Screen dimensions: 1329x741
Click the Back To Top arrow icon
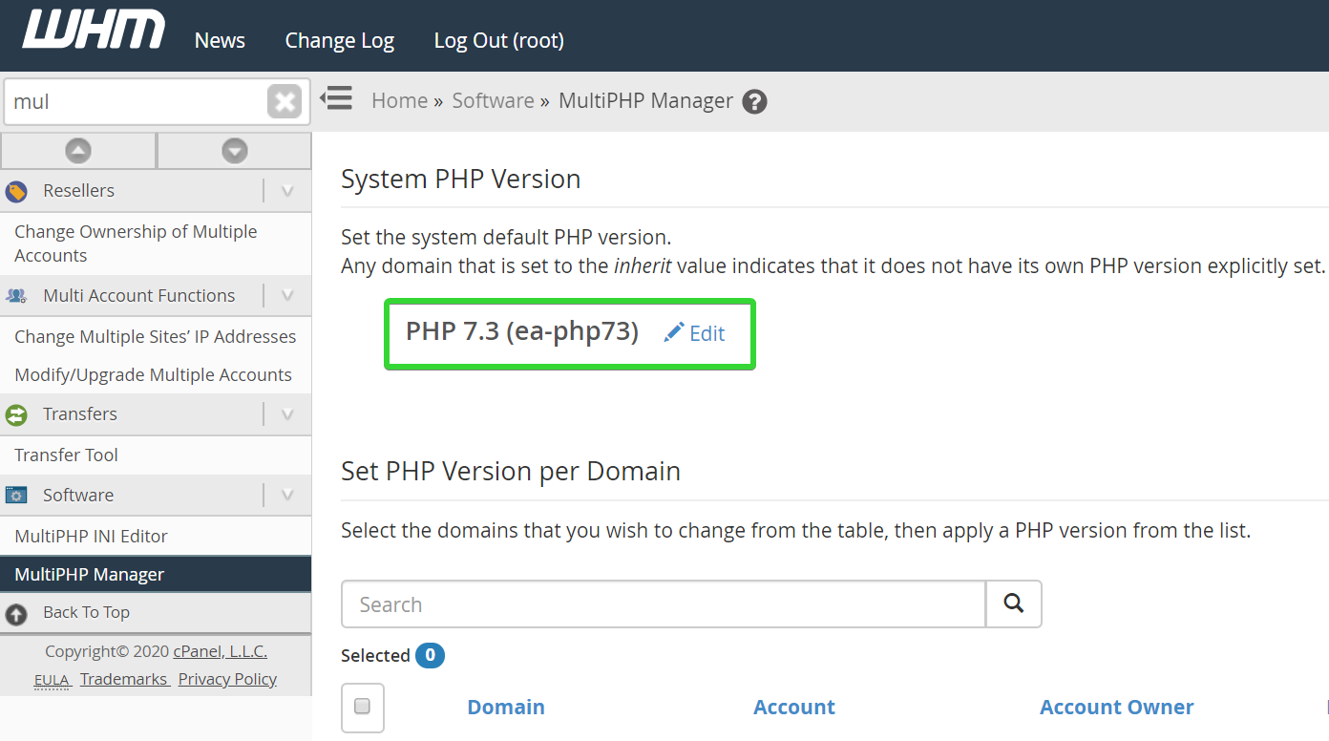(x=16, y=613)
